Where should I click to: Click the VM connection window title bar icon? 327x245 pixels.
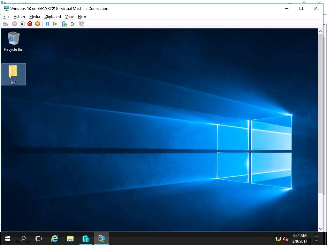pos(6,9)
